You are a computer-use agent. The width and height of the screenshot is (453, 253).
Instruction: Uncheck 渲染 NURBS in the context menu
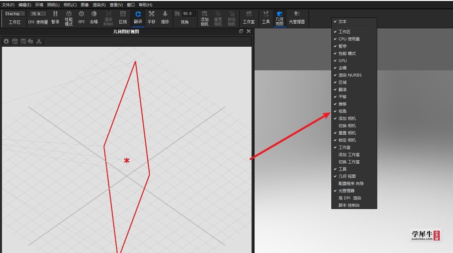click(354, 75)
